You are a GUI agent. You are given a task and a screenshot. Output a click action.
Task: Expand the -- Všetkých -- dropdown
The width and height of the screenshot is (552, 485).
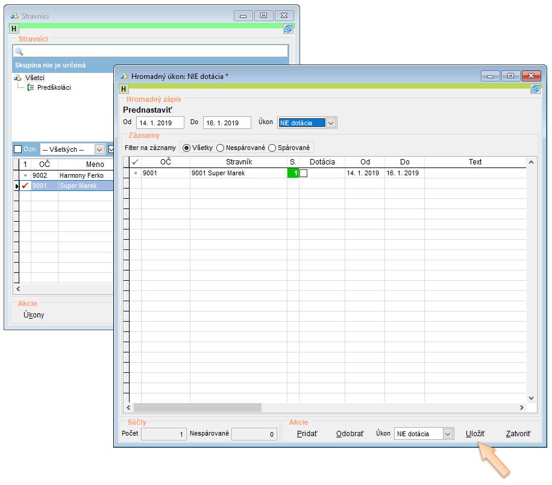pos(99,149)
